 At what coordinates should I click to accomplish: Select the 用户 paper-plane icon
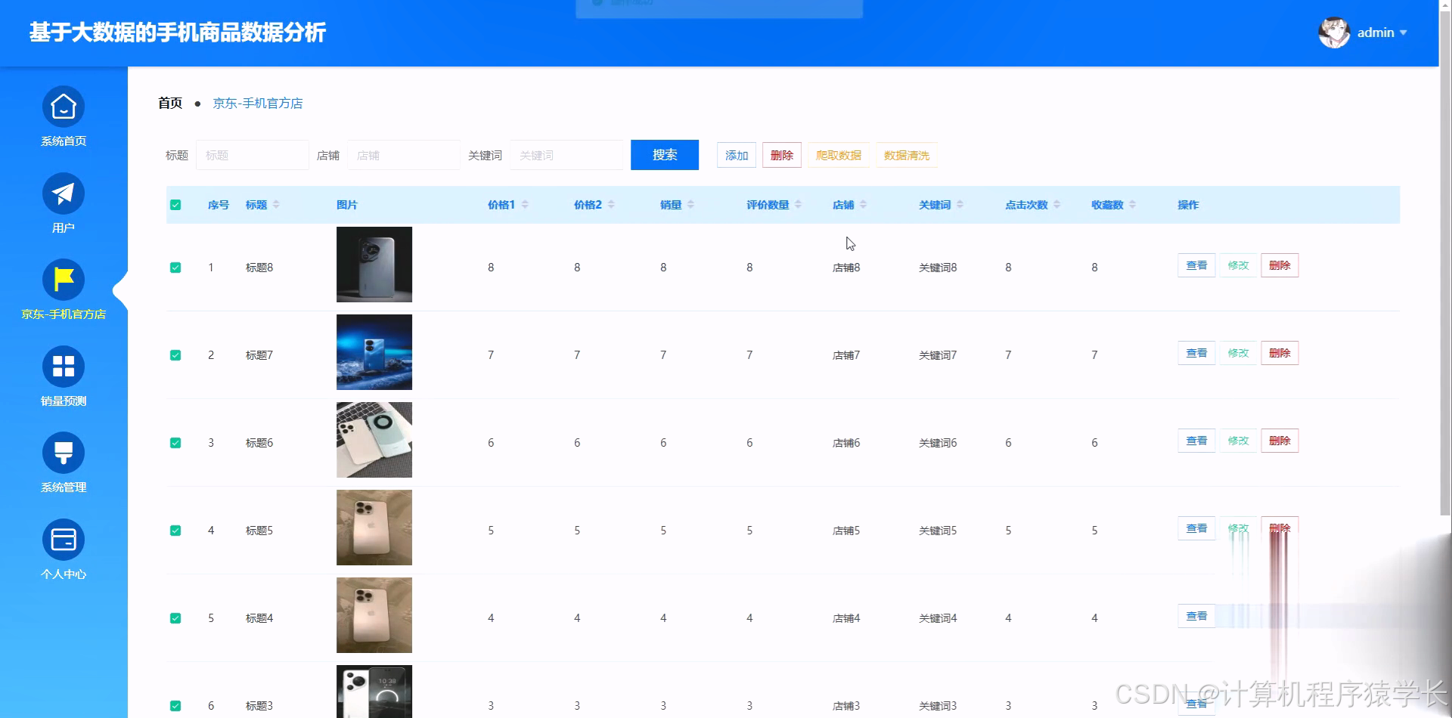point(63,193)
